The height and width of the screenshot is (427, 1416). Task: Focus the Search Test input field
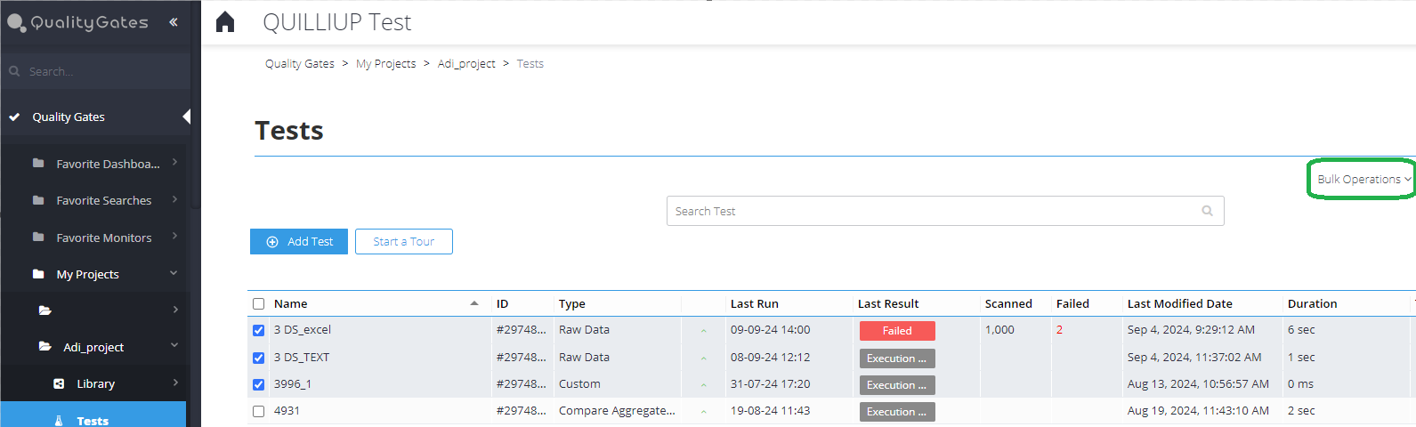click(945, 211)
